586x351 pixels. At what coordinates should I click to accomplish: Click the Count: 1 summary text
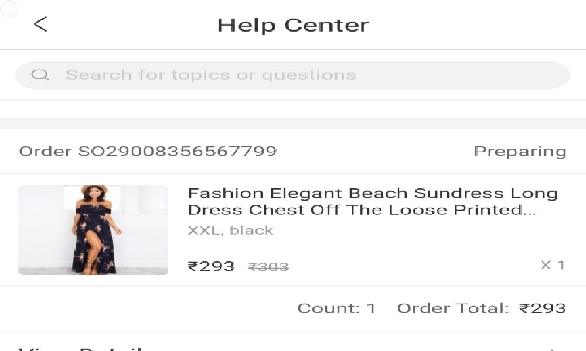336,308
